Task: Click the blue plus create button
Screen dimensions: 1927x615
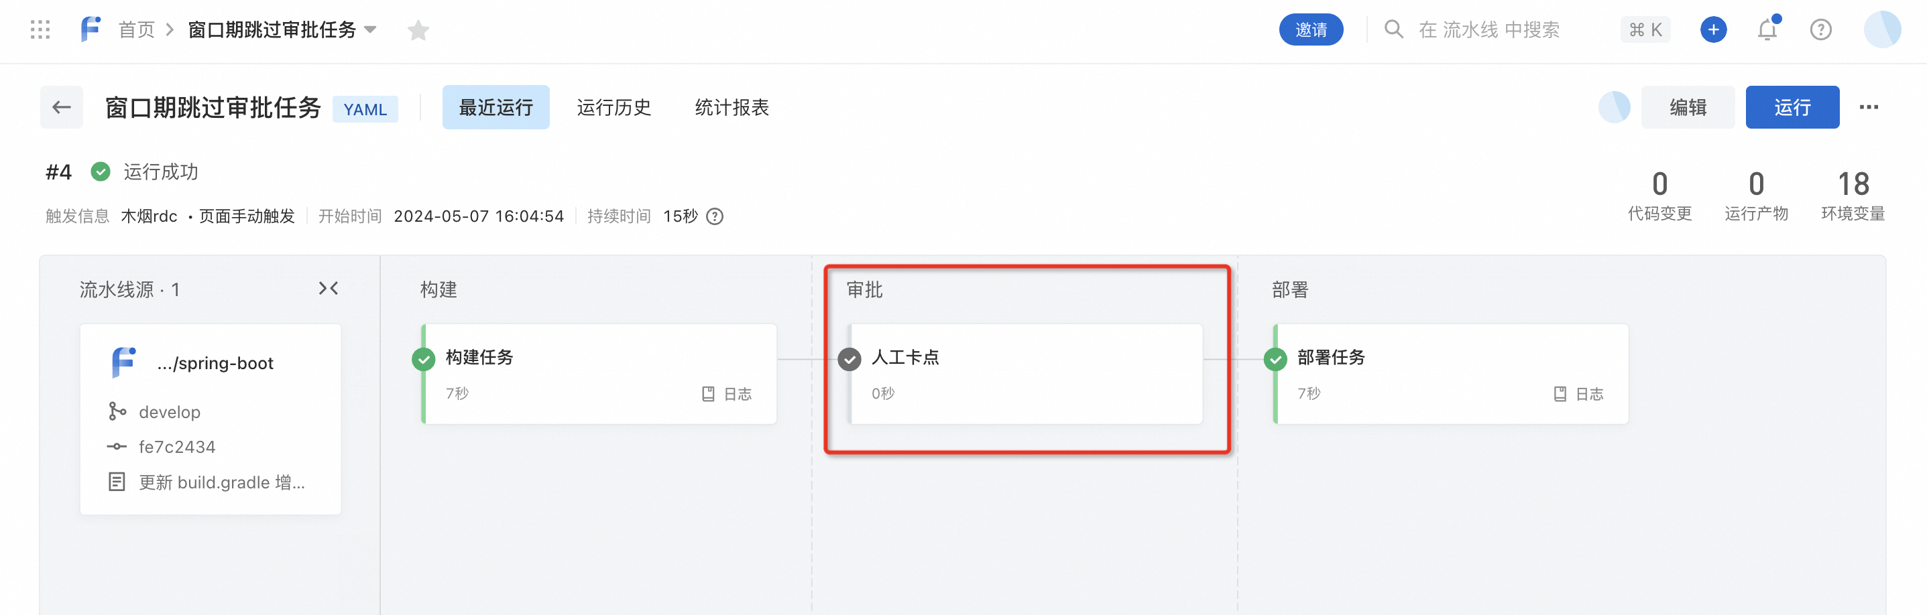Action: tap(1713, 30)
